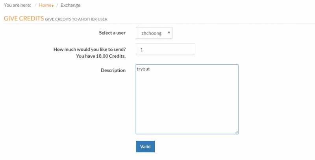Focus the credits amount input field

click(165, 49)
